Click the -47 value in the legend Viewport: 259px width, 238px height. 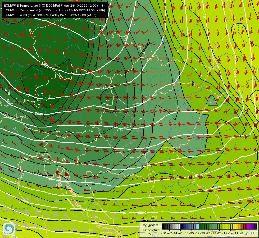pos(169,233)
